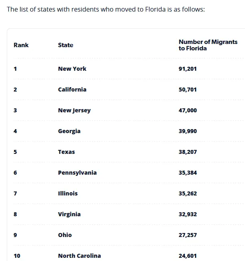Select the Georgia state cell
This screenshot has height=261, width=245.
tap(69, 131)
